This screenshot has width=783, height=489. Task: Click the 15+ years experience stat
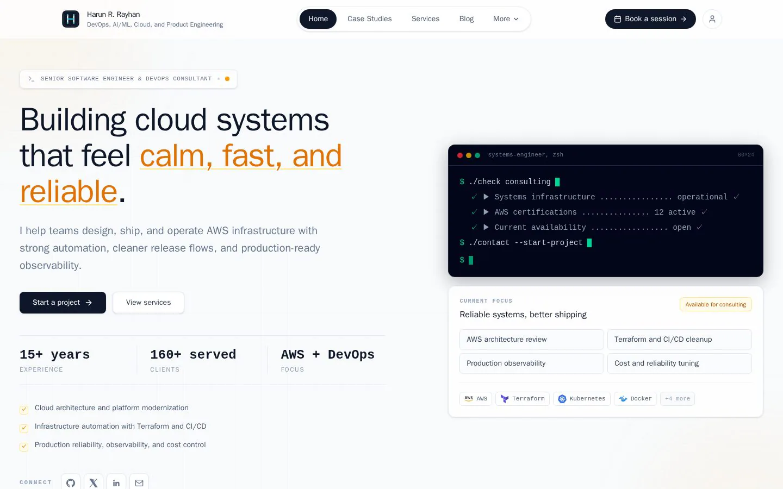coord(55,361)
